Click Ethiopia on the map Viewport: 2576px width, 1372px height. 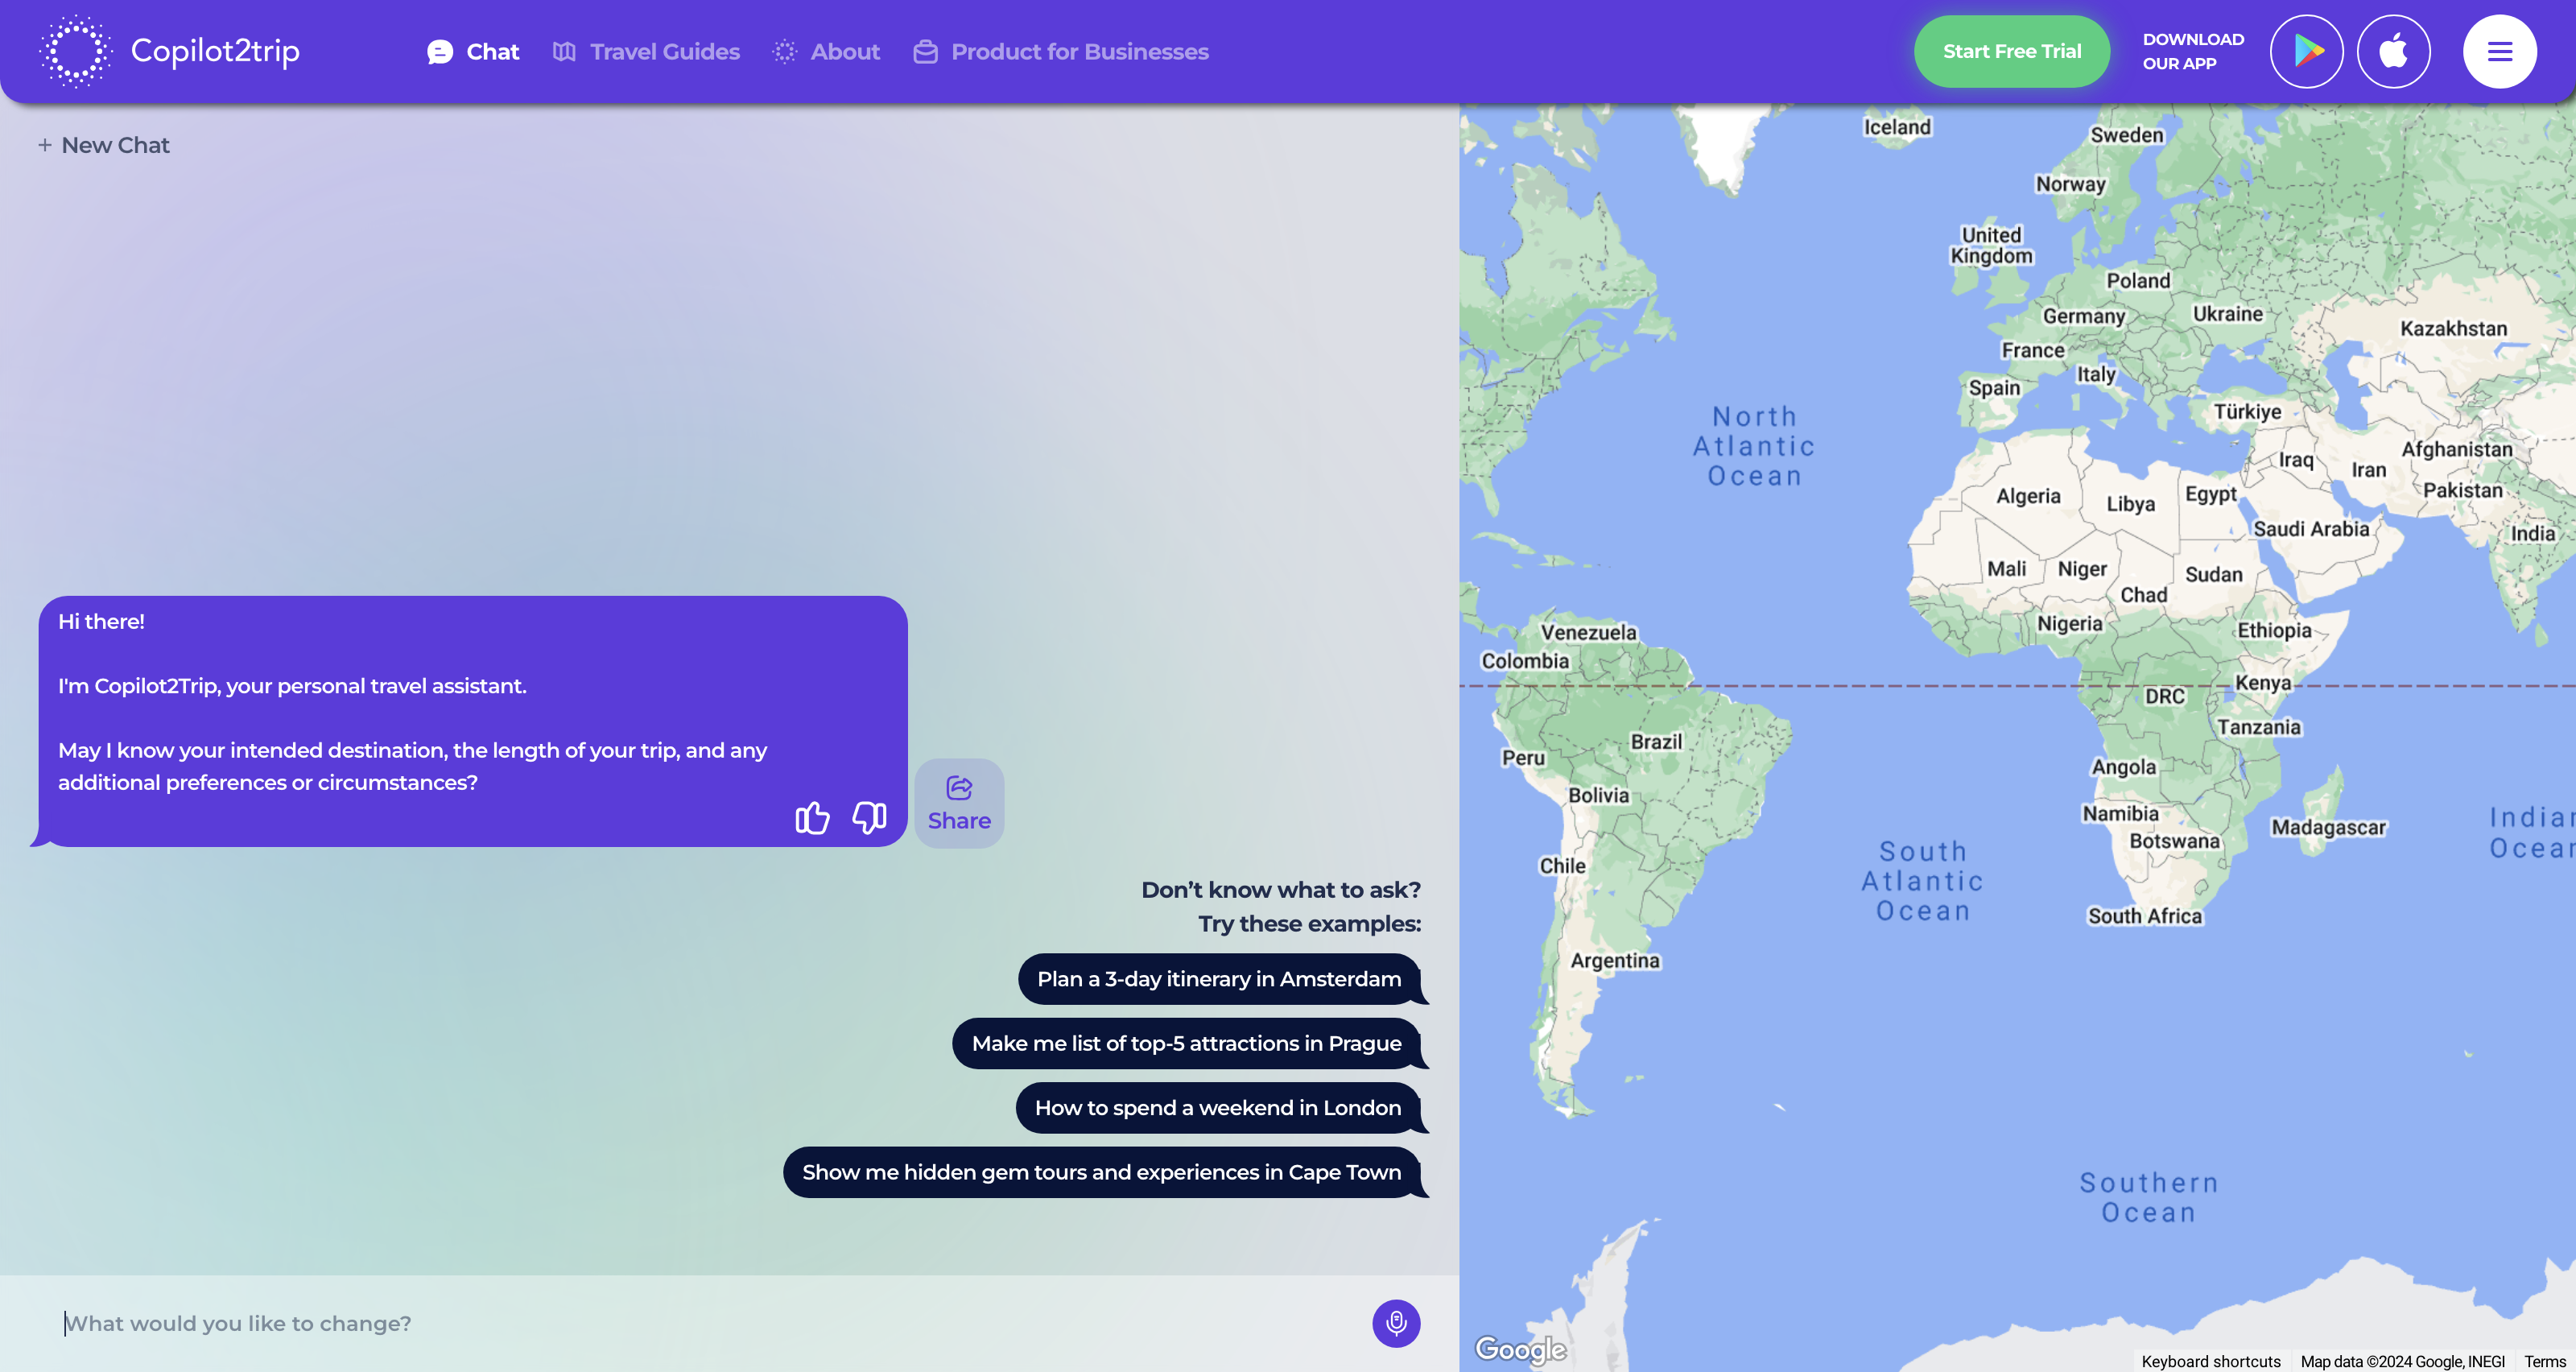(x=2274, y=630)
